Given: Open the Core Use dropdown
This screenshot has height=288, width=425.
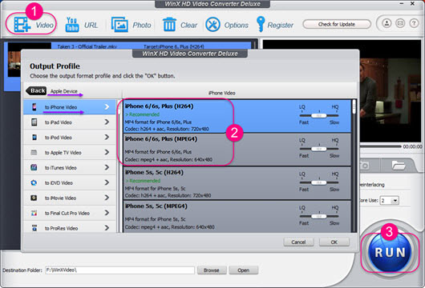Looking at the screenshot, I should tap(390, 200).
